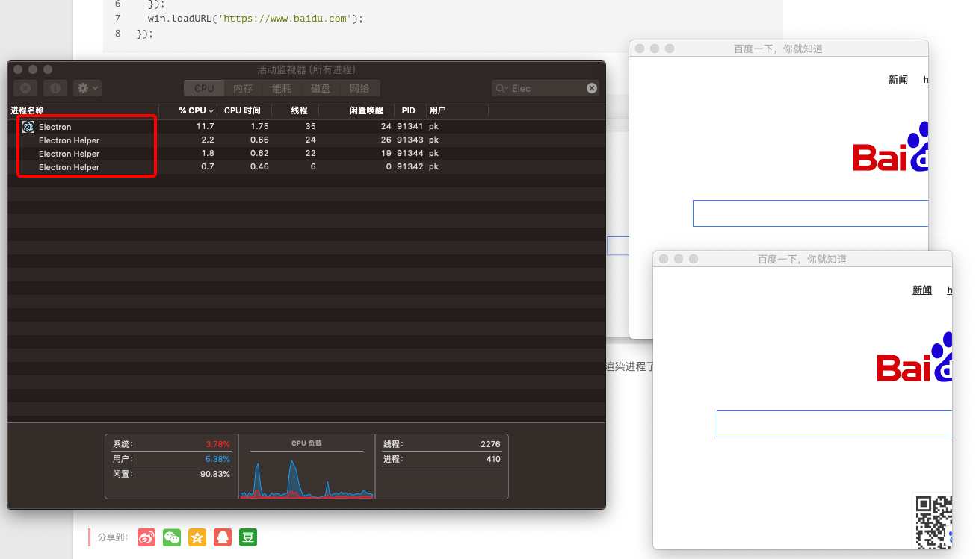The width and height of the screenshot is (979, 559).
Task: Switch to the 能耗 tab
Action: point(282,88)
